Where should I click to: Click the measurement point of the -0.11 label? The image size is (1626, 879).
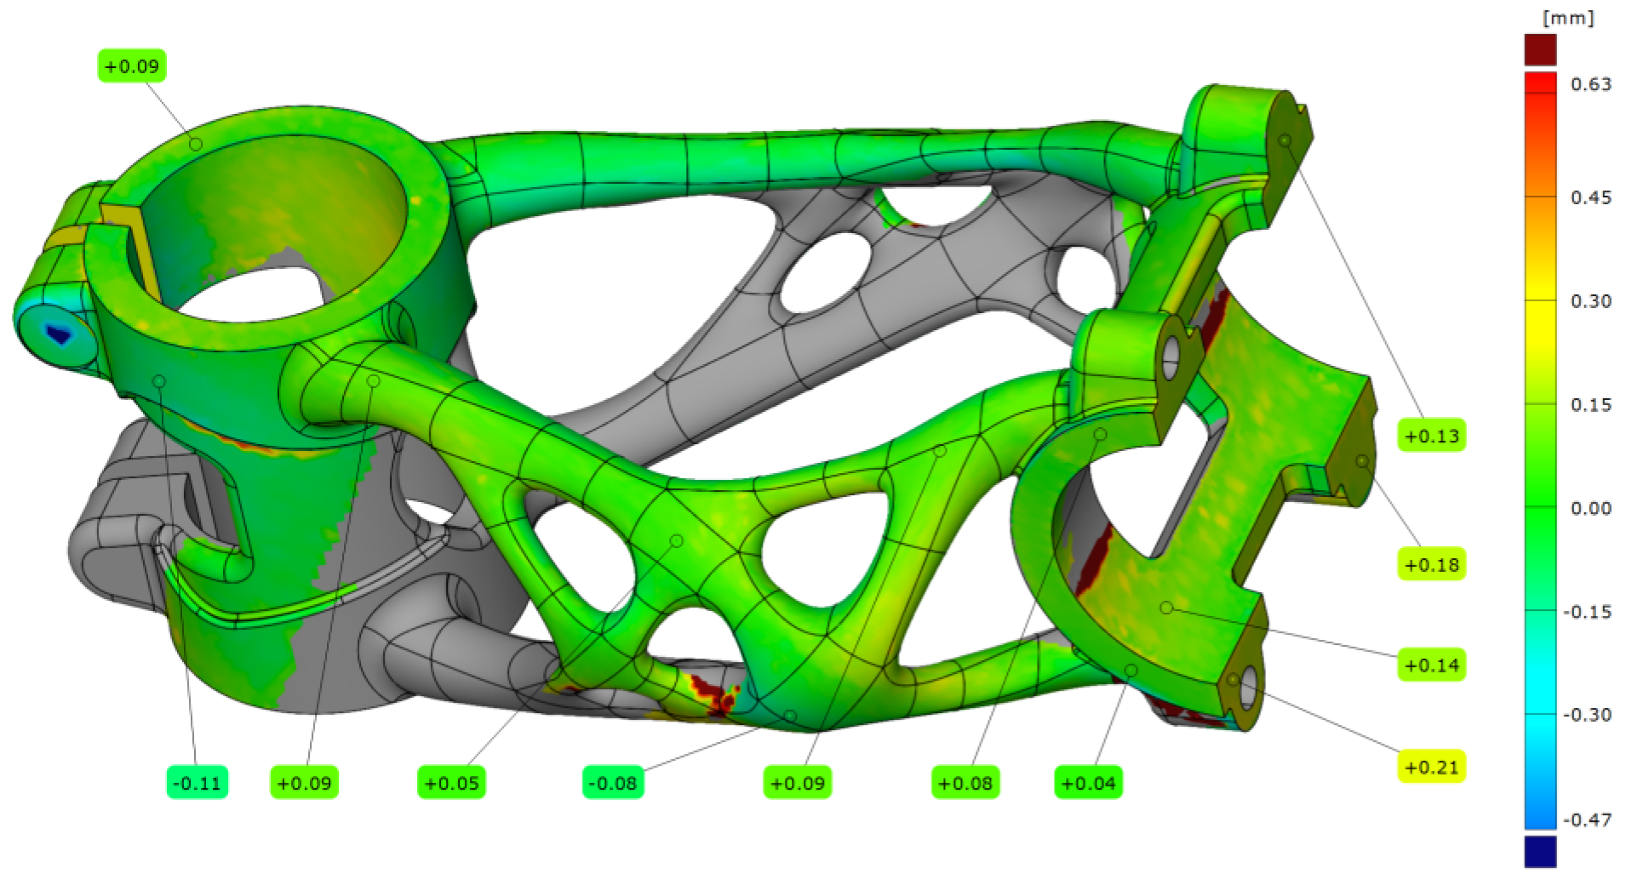coord(158,381)
